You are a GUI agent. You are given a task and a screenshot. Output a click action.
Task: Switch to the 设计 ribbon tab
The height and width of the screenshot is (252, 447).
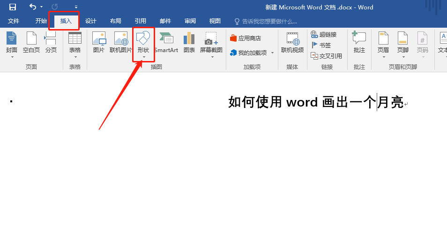(90, 21)
